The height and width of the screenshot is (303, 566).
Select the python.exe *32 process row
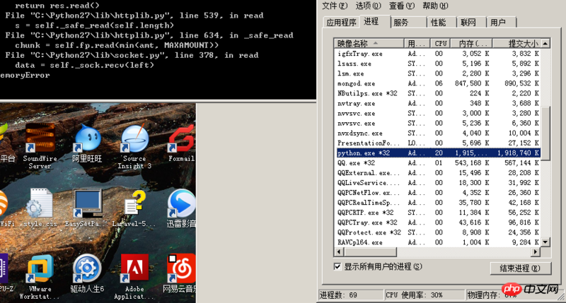pyautogui.click(x=438, y=153)
